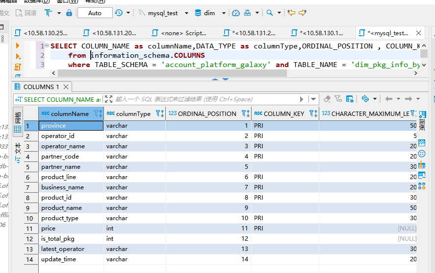Sort by ORDINAL_POSITION header filter icon
The height and width of the screenshot is (273, 435).
246,114
